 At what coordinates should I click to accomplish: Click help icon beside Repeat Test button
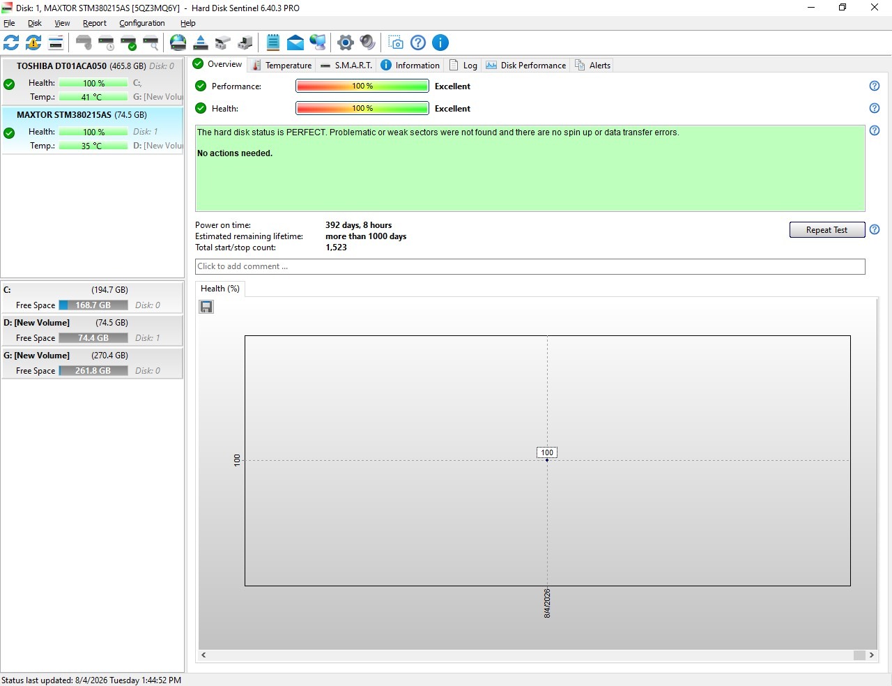[875, 229]
